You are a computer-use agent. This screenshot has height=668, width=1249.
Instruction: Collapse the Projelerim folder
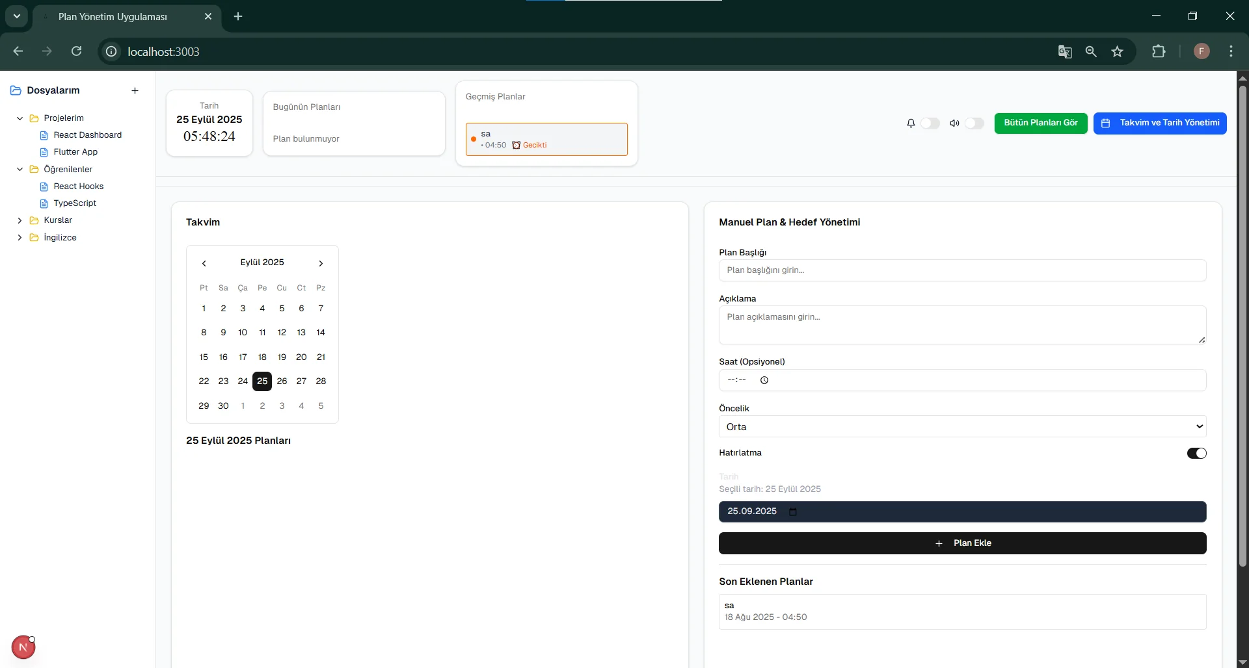pos(20,118)
